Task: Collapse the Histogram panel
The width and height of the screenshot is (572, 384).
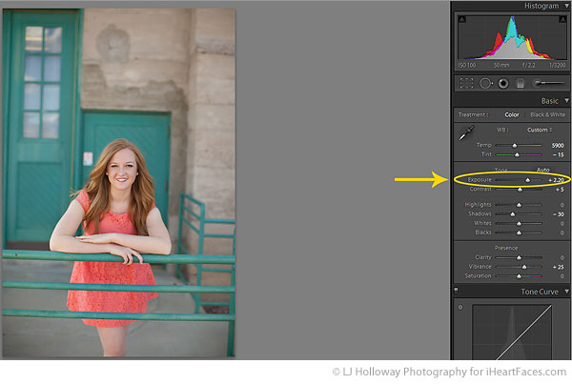Action: [566, 6]
